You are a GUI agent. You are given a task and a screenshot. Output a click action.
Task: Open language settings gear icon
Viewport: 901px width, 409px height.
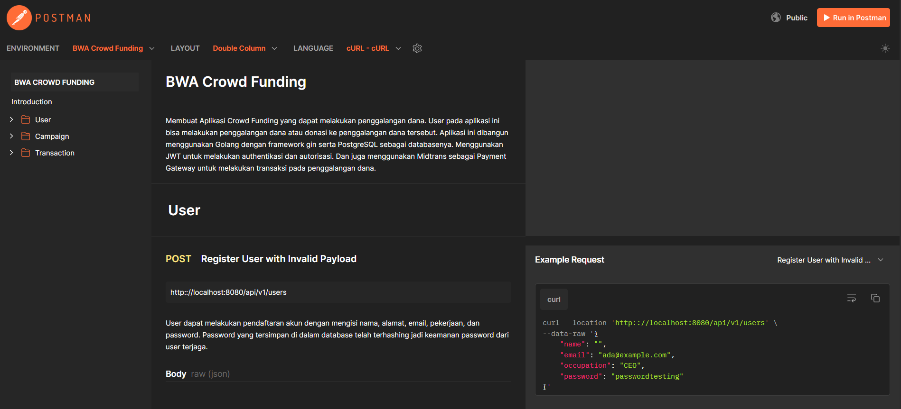(417, 48)
